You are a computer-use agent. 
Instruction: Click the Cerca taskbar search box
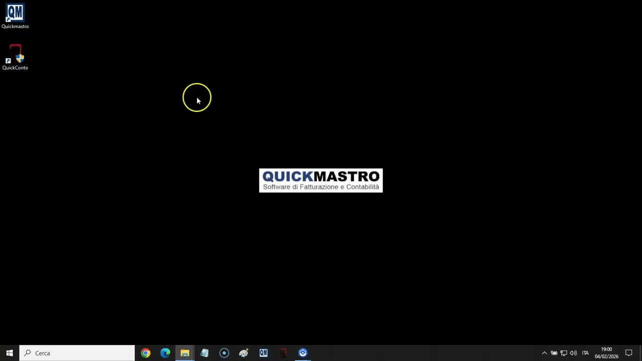tap(77, 353)
